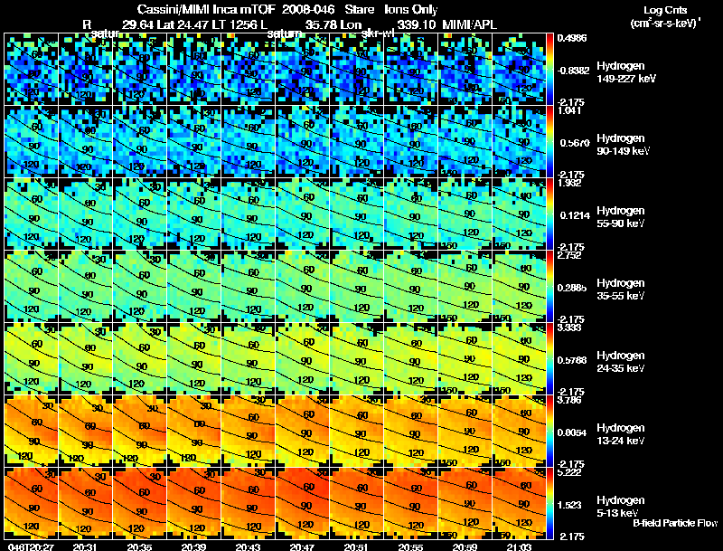Click the colorbar beside Hydrogen 90-149 keV
This screenshot has width=723, height=551.
click(549, 142)
